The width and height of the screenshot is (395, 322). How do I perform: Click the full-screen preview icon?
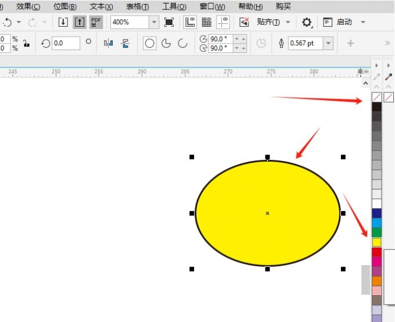[x=169, y=22]
